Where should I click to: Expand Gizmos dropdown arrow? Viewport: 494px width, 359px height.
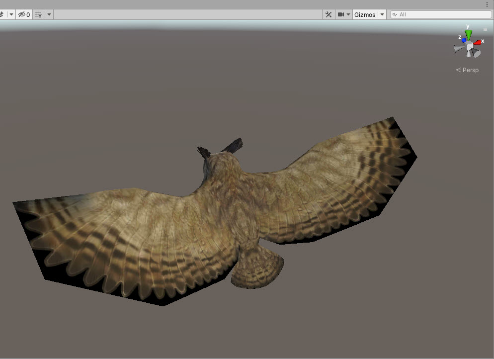pyautogui.click(x=382, y=14)
